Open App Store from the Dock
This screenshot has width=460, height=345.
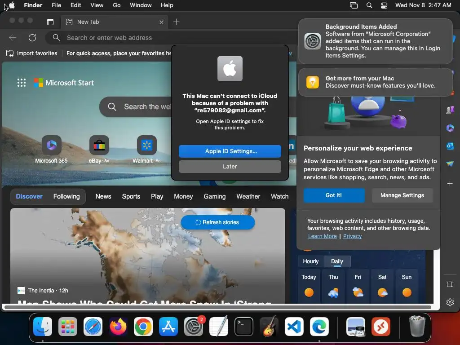click(168, 327)
